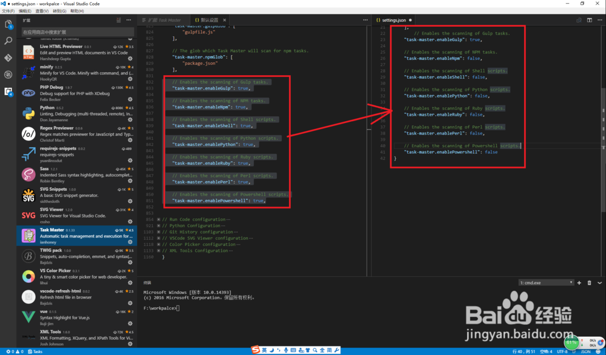Click manage gear for Task Master extension
The height and width of the screenshot is (355, 606).
130,242
